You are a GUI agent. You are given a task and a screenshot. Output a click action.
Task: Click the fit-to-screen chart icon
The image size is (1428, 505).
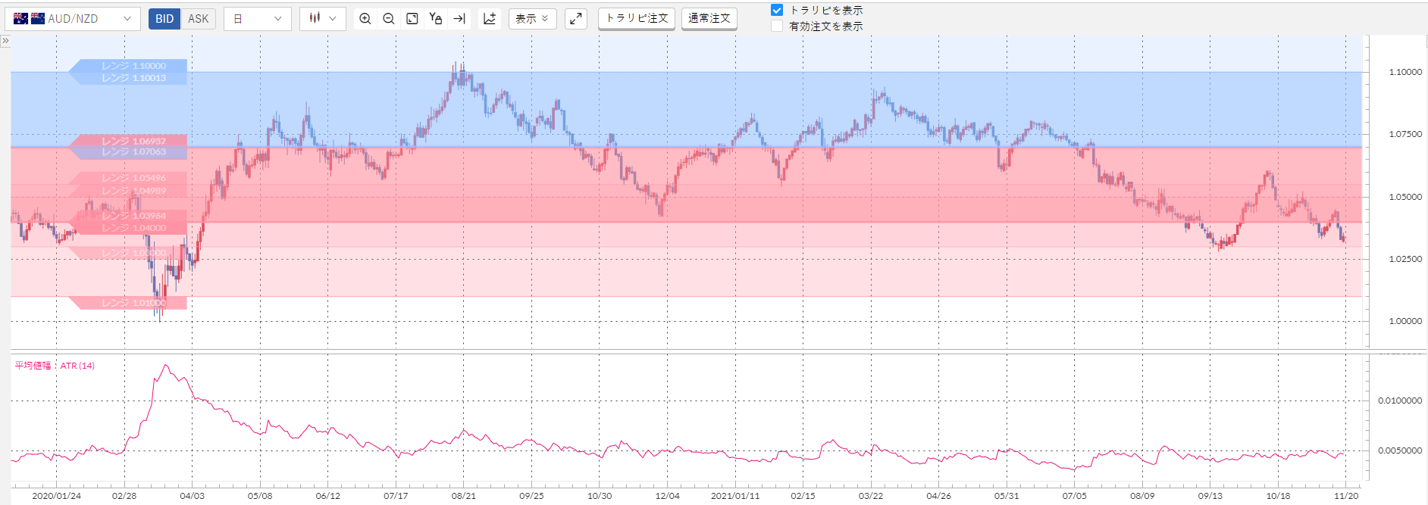click(x=412, y=19)
